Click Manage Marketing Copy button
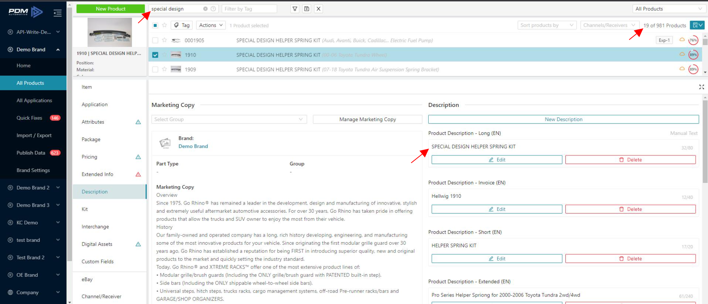Screen dimensions: 708x304 coord(367,119)
